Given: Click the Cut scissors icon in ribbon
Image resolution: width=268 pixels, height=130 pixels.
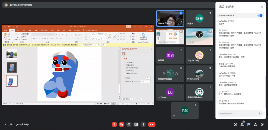Looking at the screenshot, I should click(x=9, y=34).
